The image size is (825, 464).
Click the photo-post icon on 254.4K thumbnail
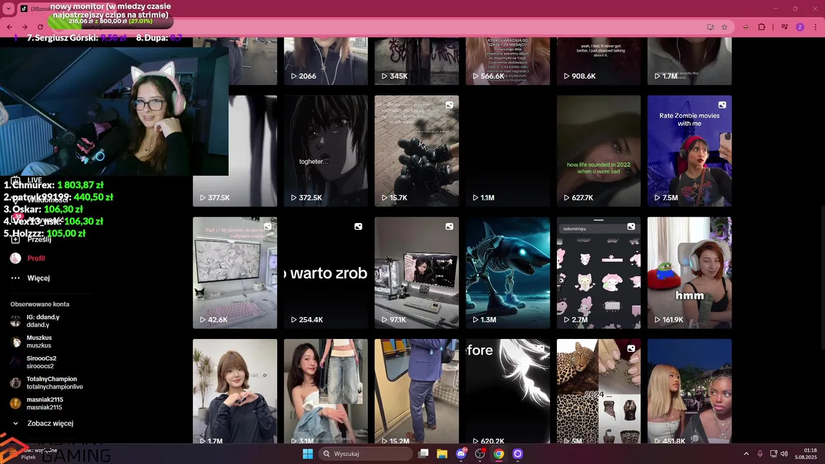coord(358,227)
